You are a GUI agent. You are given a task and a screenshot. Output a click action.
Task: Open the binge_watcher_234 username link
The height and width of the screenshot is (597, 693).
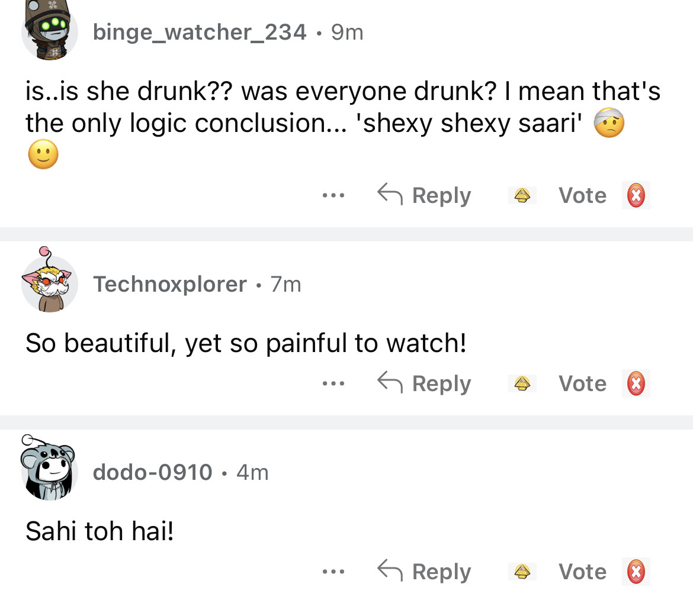[200, 32]
